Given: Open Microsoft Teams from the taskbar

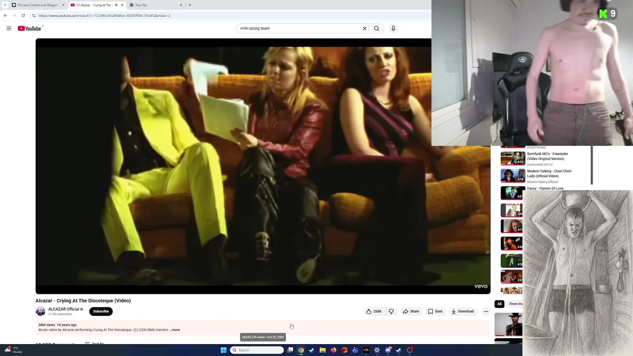Looking at the screenshot, I should coord(355,350).
